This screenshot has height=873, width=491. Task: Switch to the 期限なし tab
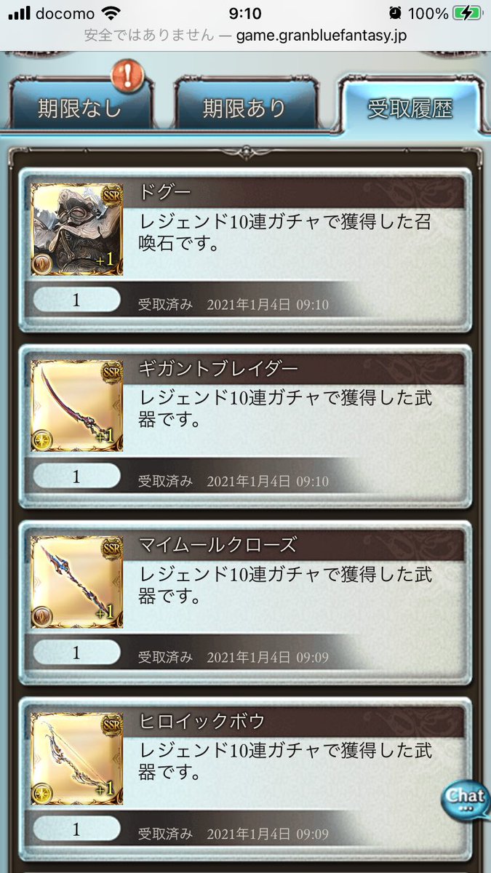(79, 108)
